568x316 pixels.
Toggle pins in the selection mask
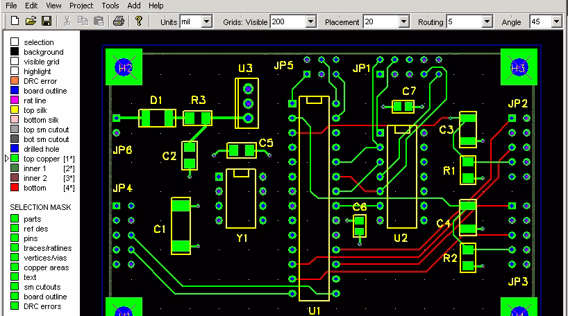click(x=15, y=238)
